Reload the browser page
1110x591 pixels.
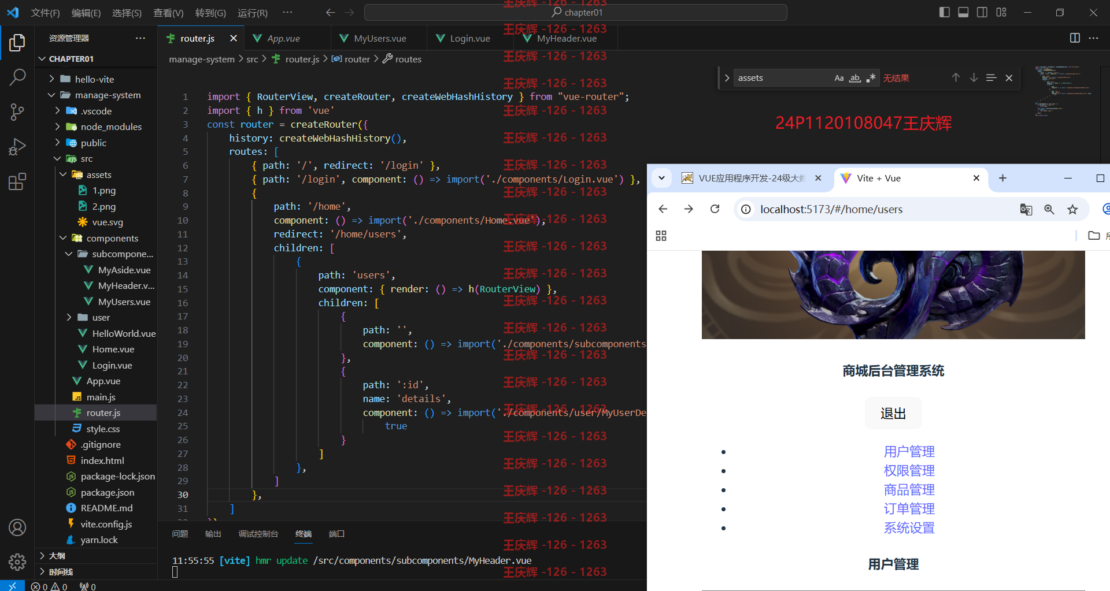point(715,209)
